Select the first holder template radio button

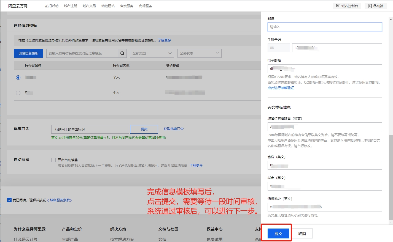click(18, 77)
